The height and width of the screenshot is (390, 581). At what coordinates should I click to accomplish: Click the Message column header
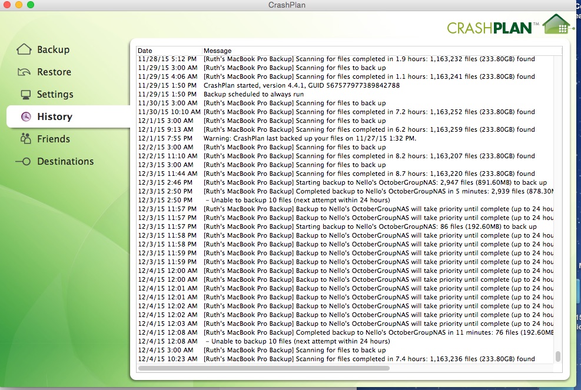(x=217, y=51)
